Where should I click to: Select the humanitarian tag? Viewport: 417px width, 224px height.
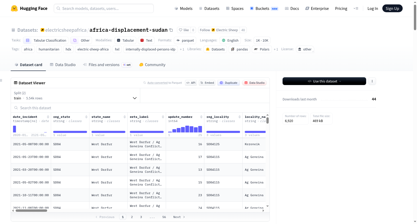pyautogui.click(x=49, y=49)
